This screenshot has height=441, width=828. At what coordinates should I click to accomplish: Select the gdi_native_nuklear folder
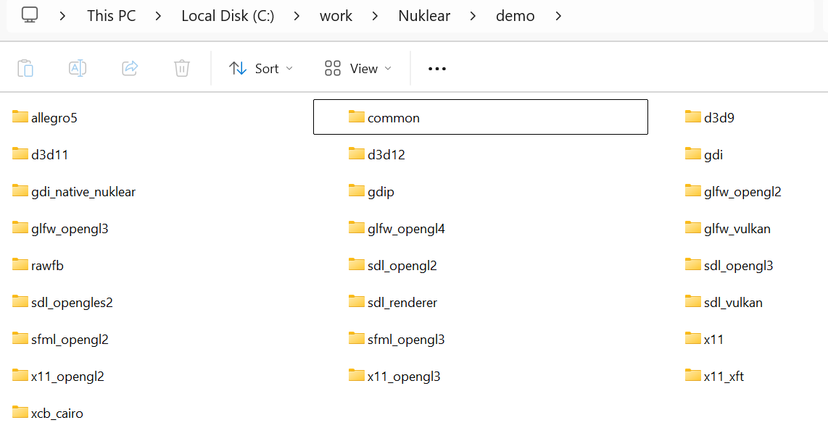[x=83, y=192]
